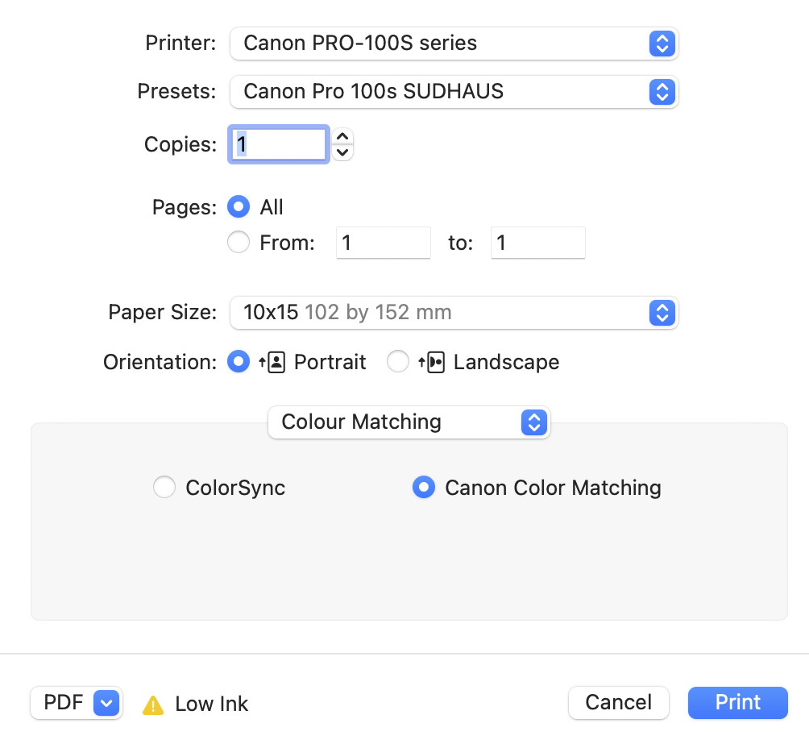Decrease copies with the down stepper arrow

(343, 152)
